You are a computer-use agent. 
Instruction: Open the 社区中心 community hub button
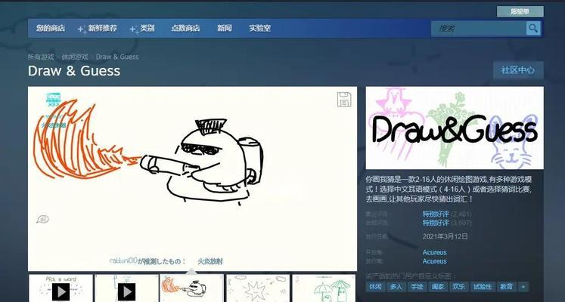point(518,70)
